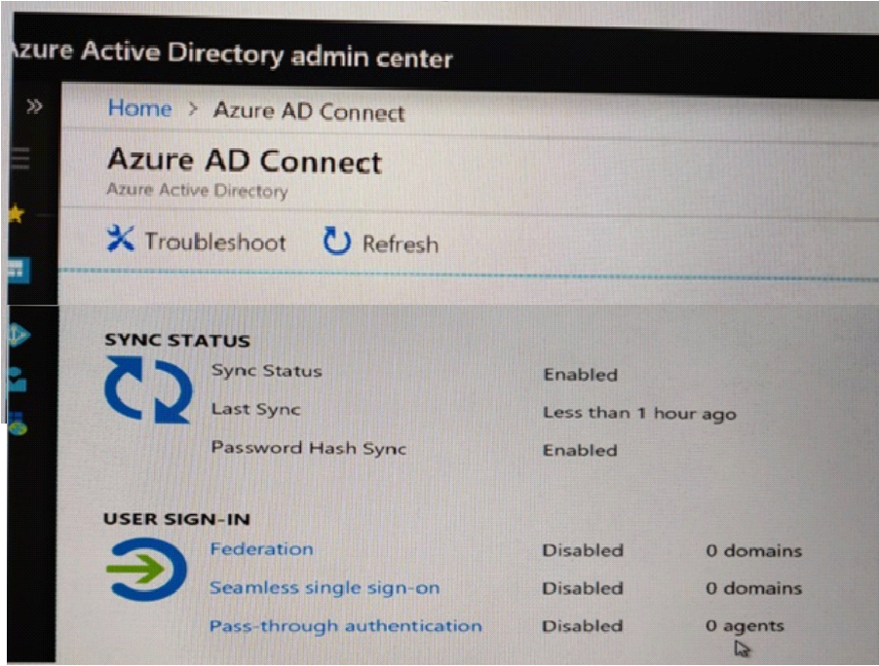Click the USER SIGN-IN section heading

pyautogui.click(x=176, y=519)
